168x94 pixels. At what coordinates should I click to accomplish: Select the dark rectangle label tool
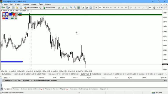tap(150, 8)
